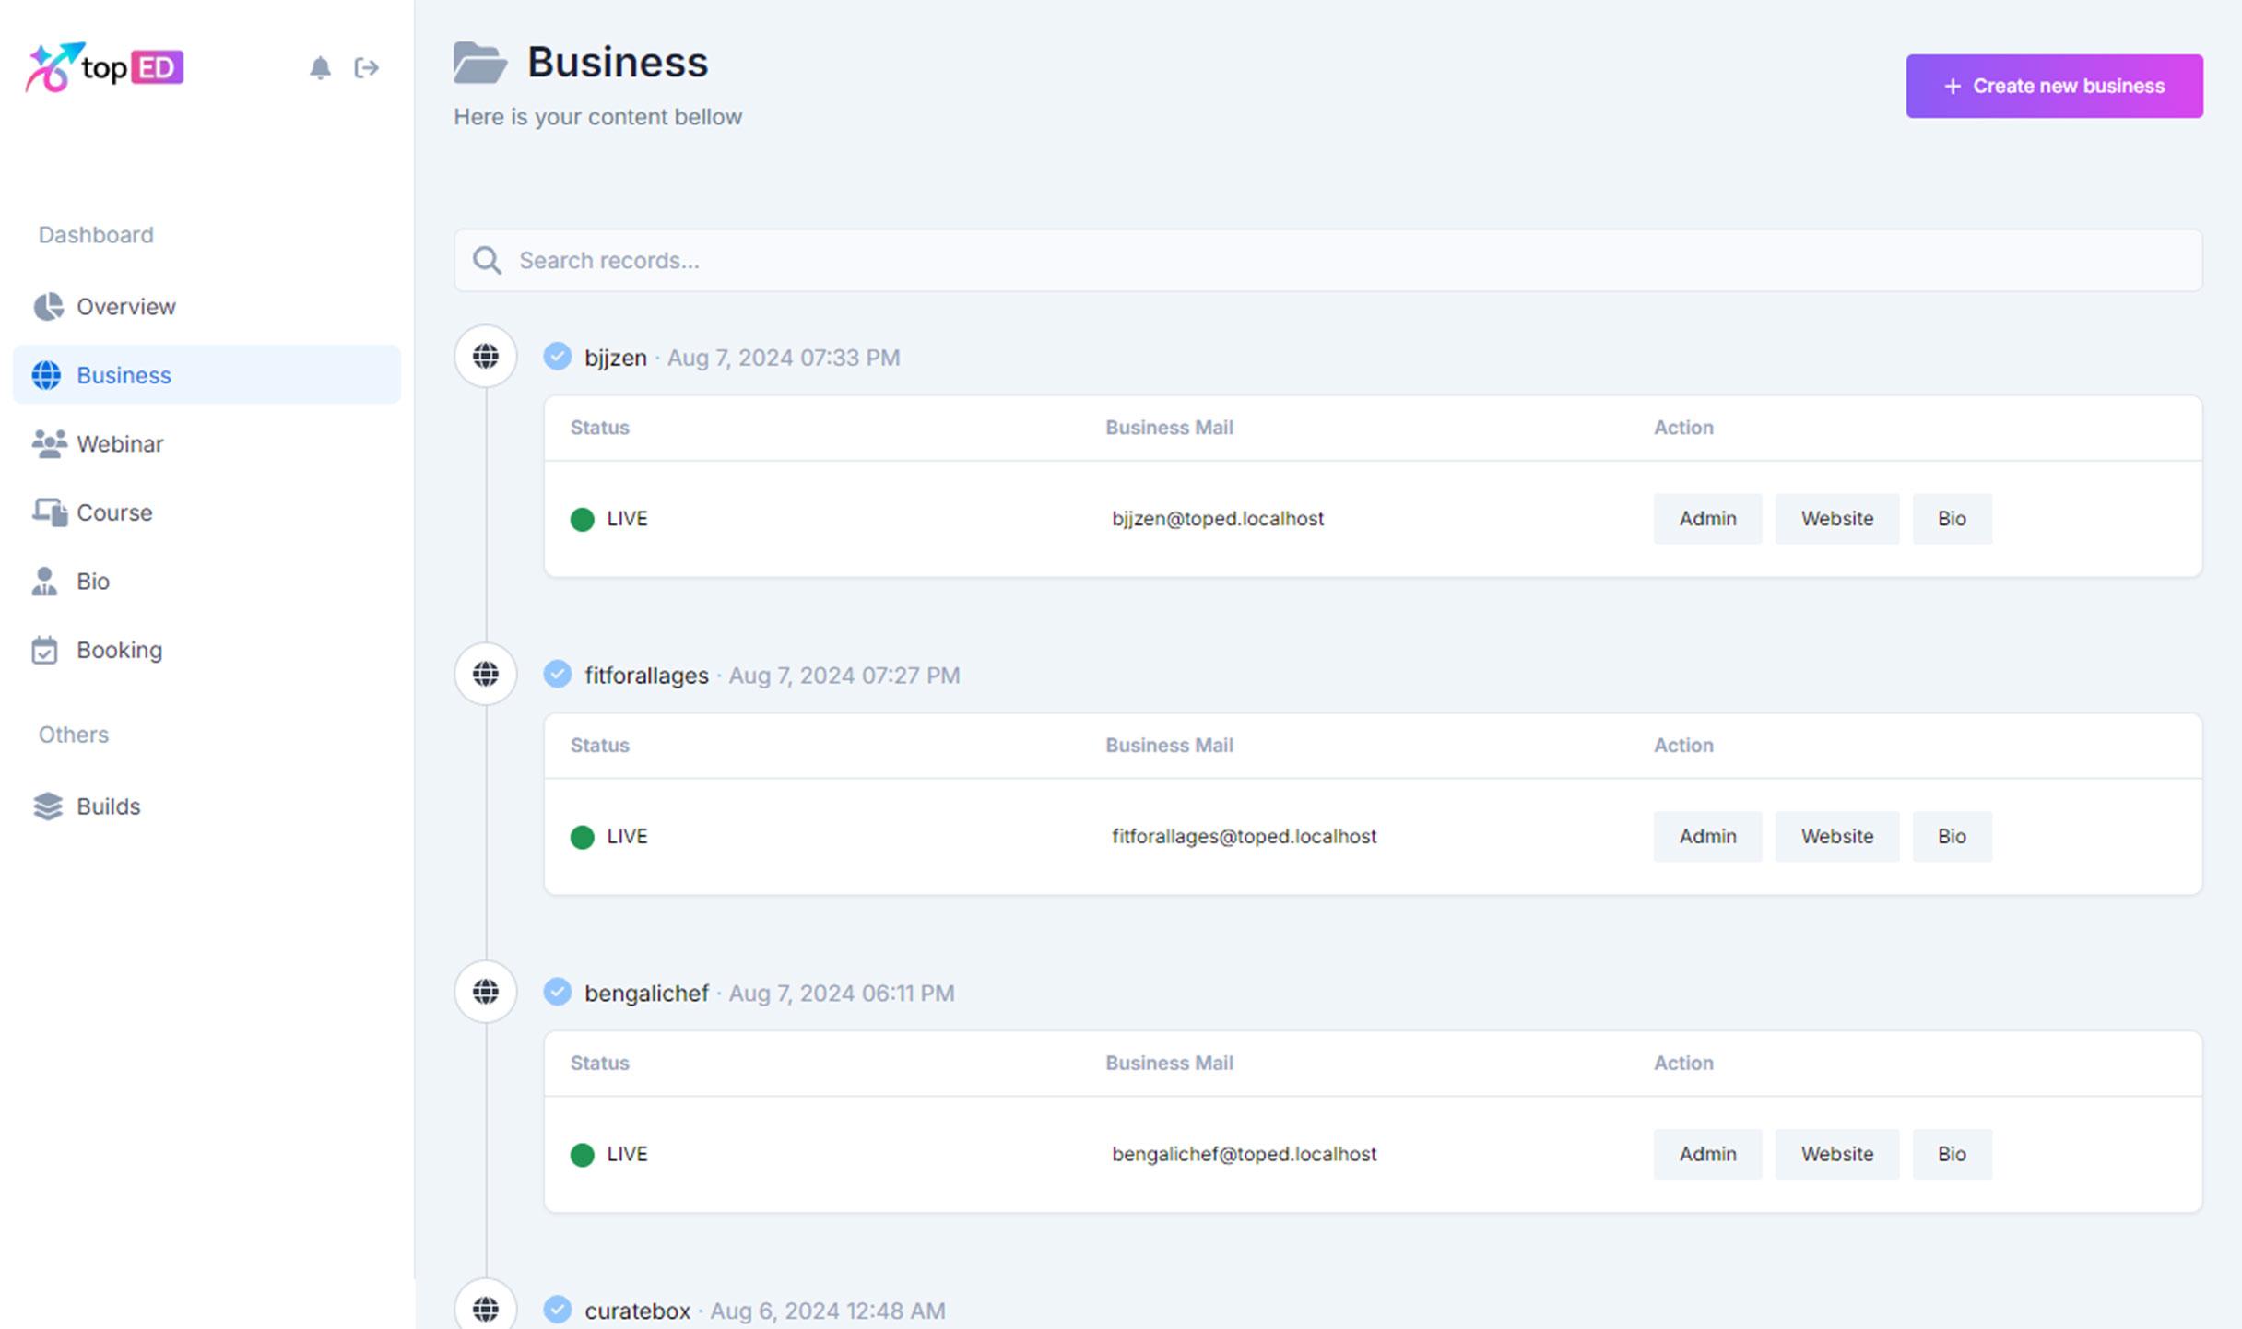Click the Overview pie chart icon
Viewport: 2242px width, 1329px height.
[x=48, y=306]
